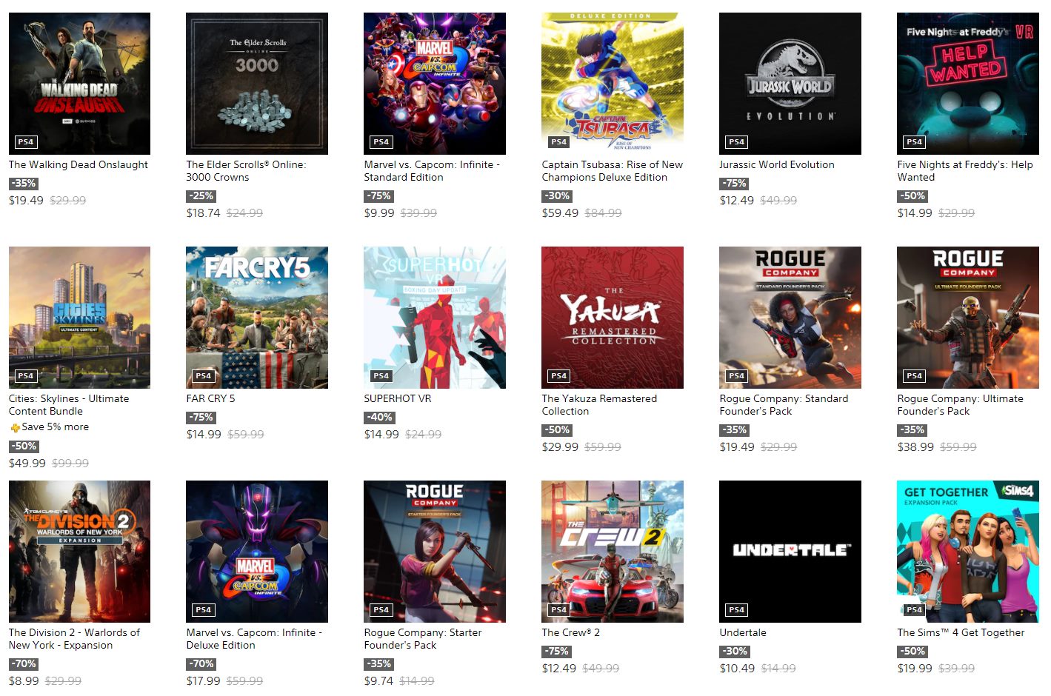Open Rogue Company Standard Founder's Pack cover
The width and height of the screenshot is (1051, 696).
pos(790,318)
